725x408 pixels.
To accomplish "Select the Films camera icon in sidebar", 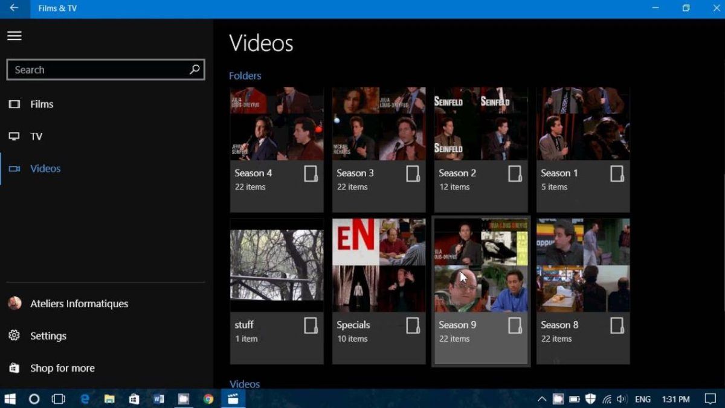I will point(13,104).
